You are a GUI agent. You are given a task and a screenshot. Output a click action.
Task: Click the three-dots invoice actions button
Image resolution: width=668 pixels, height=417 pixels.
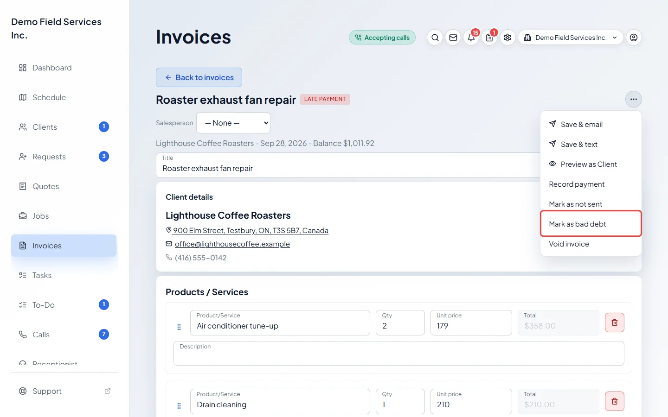point(634,99)
